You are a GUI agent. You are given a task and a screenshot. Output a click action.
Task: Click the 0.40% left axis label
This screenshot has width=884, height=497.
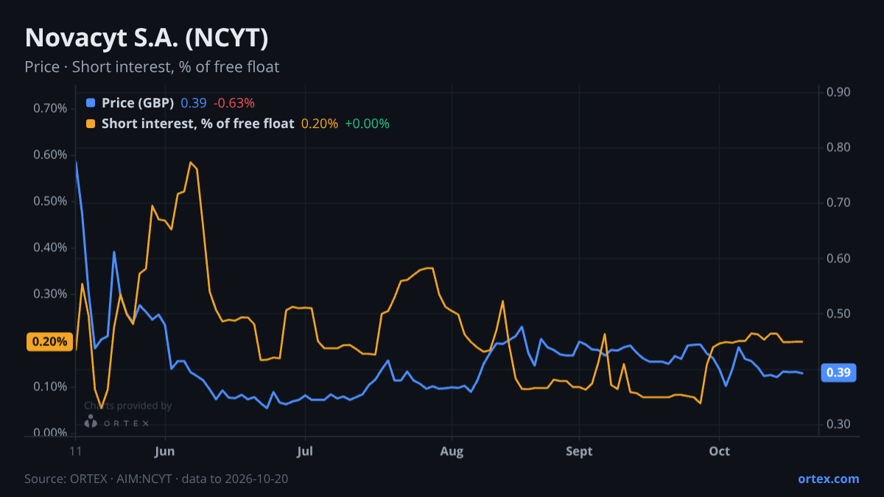pyautogui.click(x=50, y=247)
